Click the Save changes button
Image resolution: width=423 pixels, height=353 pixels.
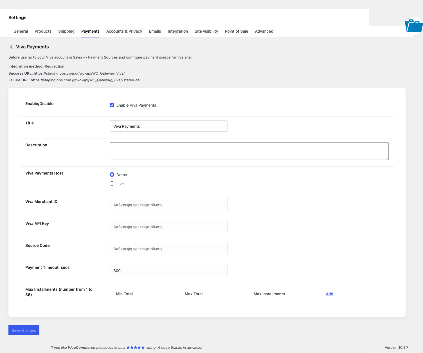point(24,330)
